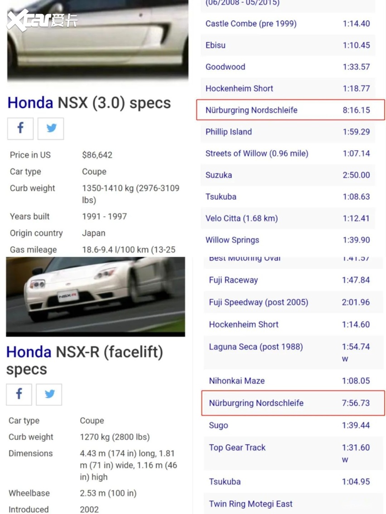
Task: Open Laguna Seca (post 1988) link
Action: click(x=256, y=347)
